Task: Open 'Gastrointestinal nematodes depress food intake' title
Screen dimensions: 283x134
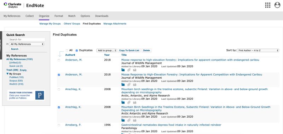Action: (171, 125)
